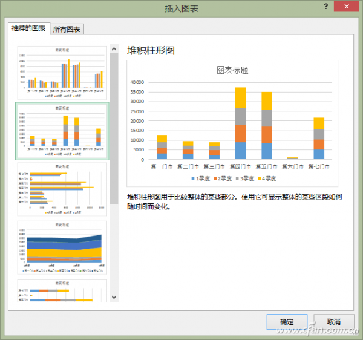The width and height of the screenshot is (363, 340).
Task: Confirm with the 确定 button
Action: [x=287, y=321]
